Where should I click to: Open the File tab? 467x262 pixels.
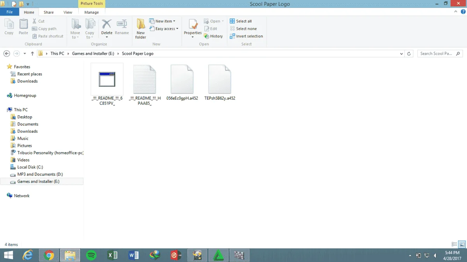(x=10, y=12)
